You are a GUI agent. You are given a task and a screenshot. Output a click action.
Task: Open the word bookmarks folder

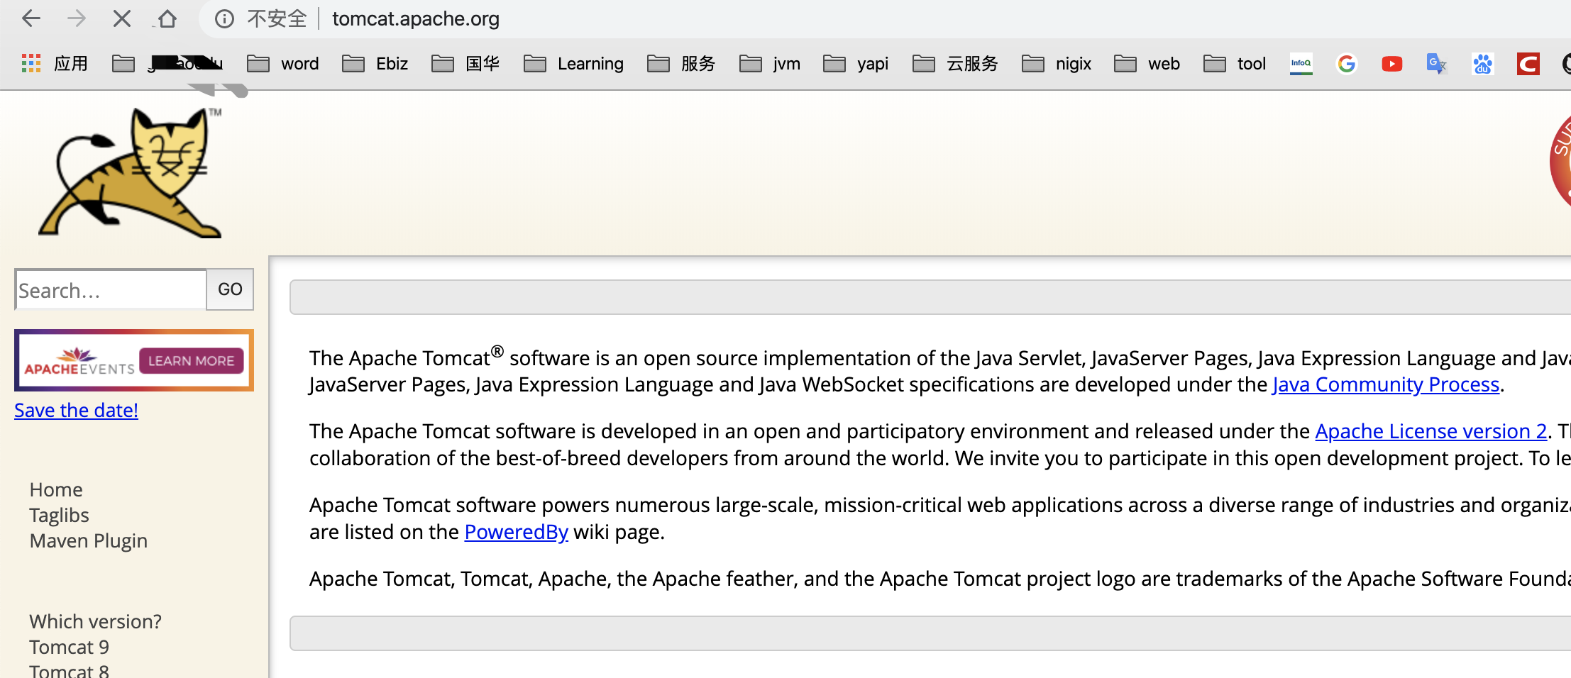283,64
